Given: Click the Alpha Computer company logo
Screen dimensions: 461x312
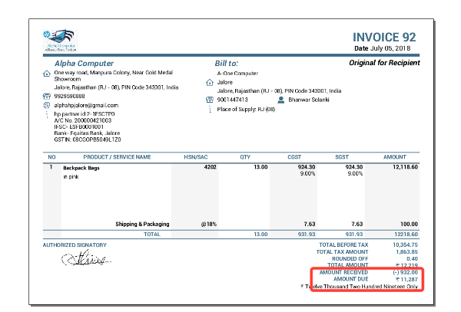Looking at the screenshot, I should coord(61,39).
